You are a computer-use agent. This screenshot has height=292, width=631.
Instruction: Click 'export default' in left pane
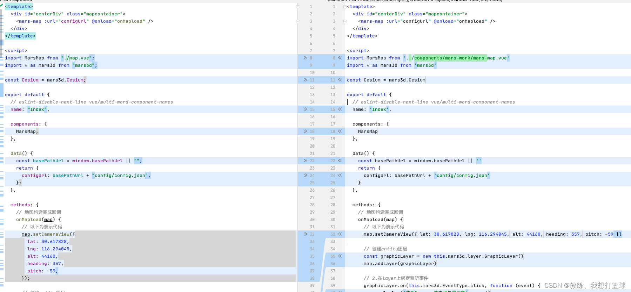[25, 95]
